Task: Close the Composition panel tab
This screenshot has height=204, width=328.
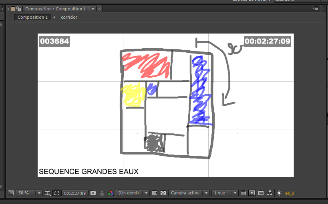Action: coord(100,9)
